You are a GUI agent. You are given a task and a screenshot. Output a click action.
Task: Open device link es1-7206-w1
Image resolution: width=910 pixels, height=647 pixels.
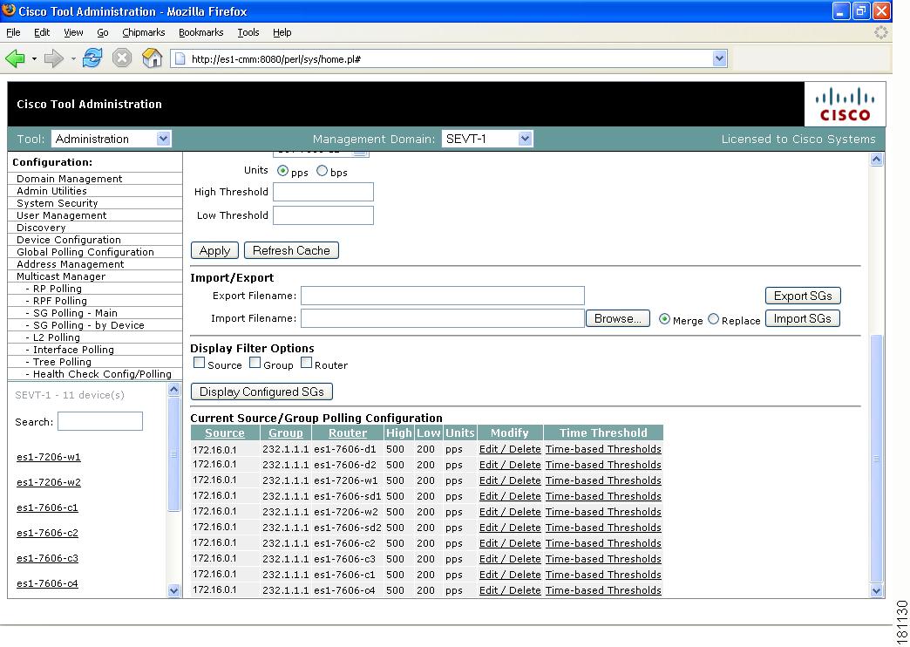click(x=49, y=457)
